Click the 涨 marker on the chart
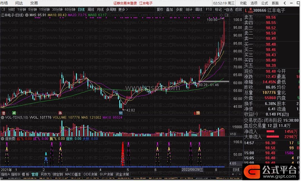Screen dimensions: 301x181 60,113
